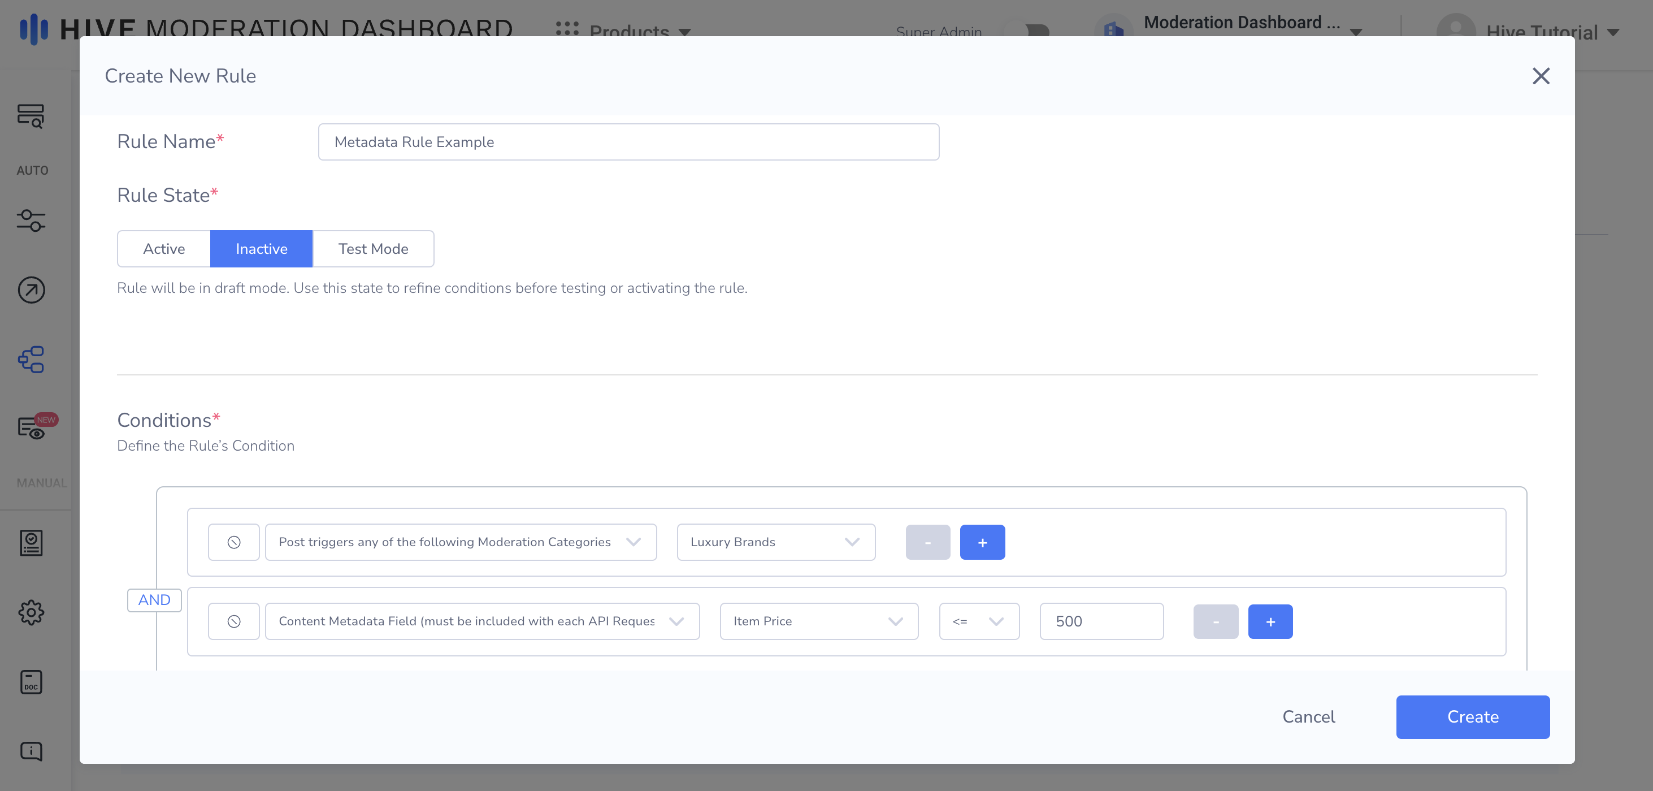The image size is (1653, 791).
Task: Click the negate icon on Item Price row
Action: (x=233, y=621)
